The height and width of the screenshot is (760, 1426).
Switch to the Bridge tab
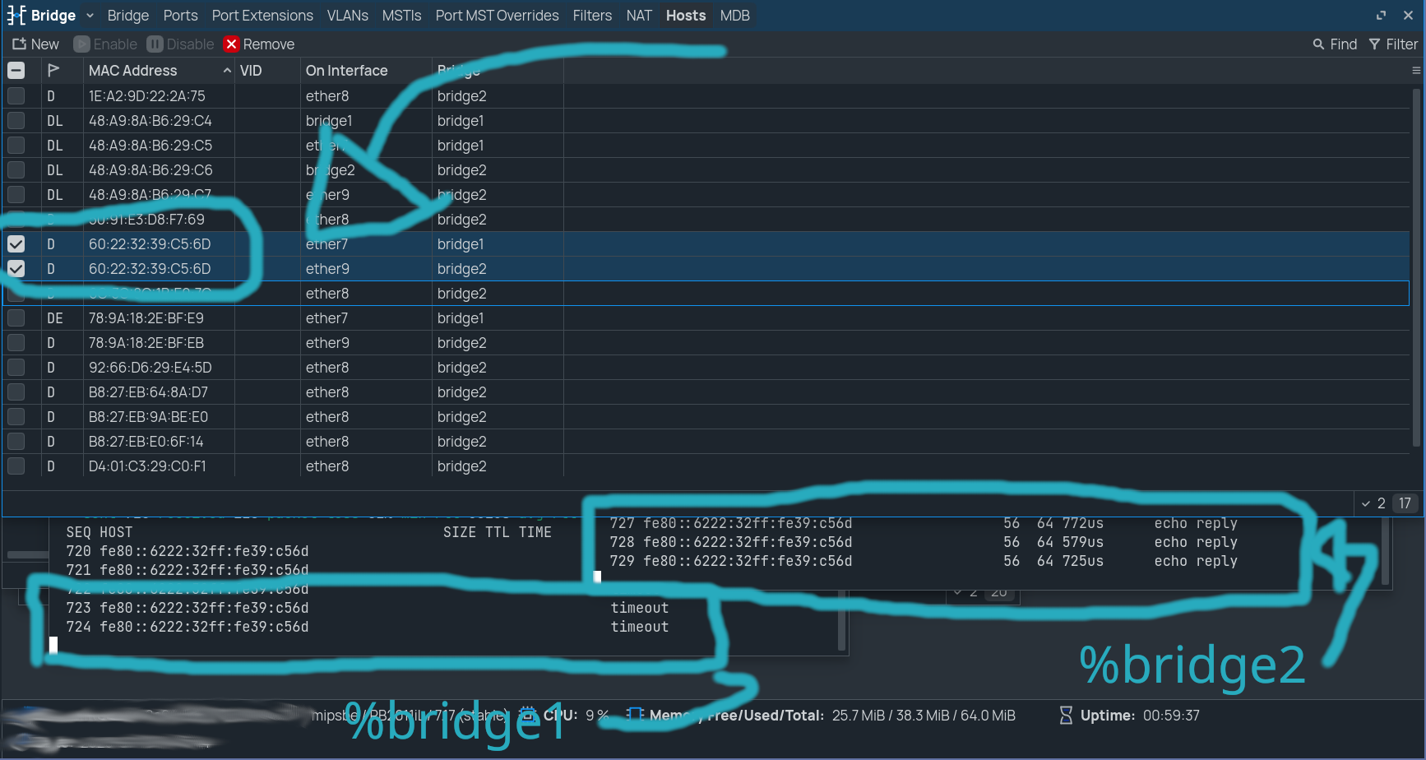pyautogui.click(x=128, y=16)
